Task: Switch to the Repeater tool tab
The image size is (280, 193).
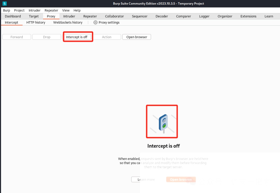Action: pyautogui.click(x=90, y=16)
